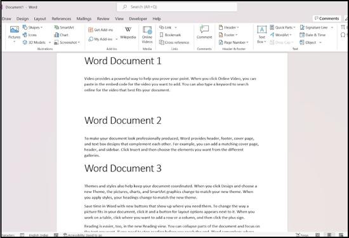
Task: Click Get Add-ins
Action: point(101,30)
